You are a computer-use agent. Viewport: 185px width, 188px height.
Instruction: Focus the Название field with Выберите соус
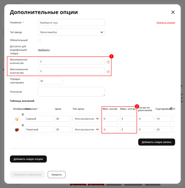pos(71,23)
